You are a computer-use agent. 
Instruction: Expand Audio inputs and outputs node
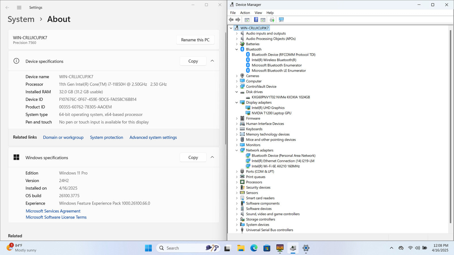pos(237,33)
